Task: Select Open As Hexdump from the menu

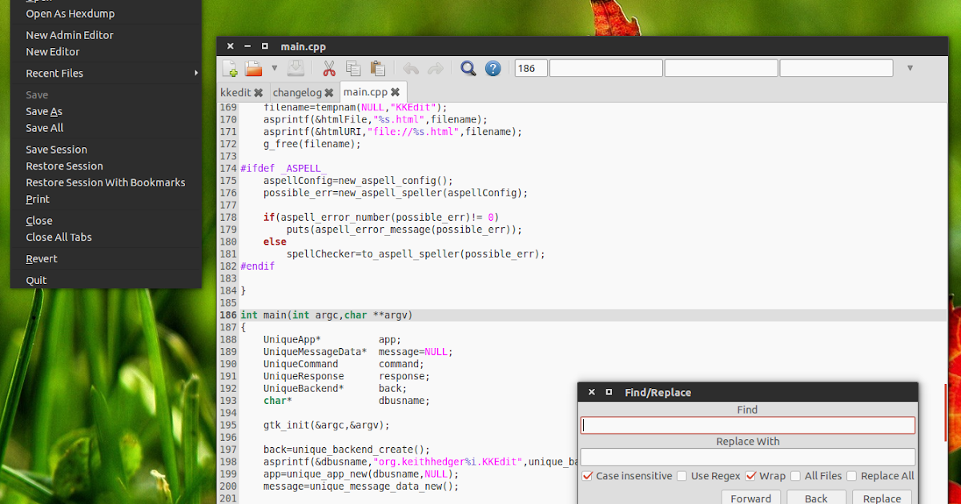Action: (x=70, y=14)
